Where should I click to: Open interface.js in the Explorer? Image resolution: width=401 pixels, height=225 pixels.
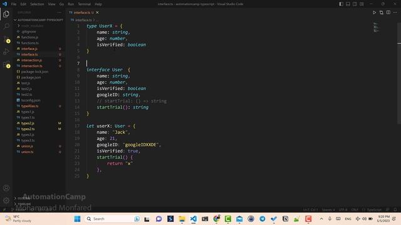click(38, 49)
